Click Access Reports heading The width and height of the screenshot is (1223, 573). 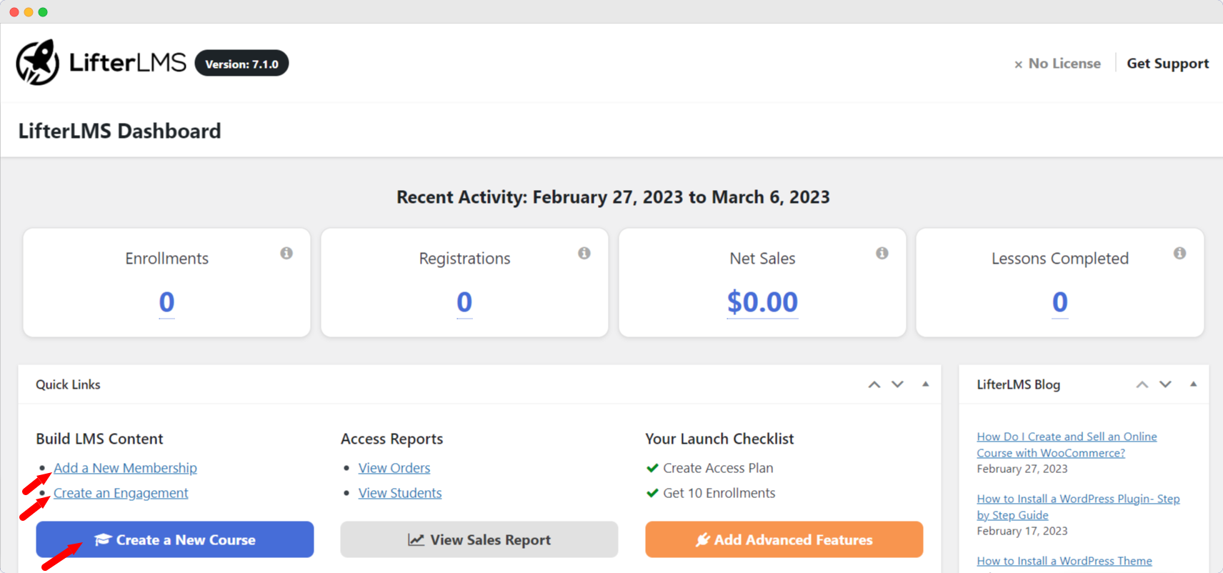(391, 439)
